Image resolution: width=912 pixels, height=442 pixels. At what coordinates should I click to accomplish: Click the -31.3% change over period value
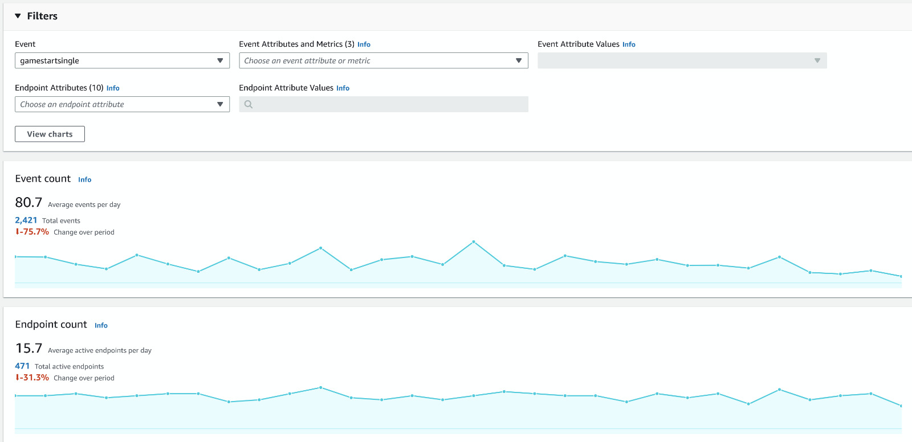35,378
